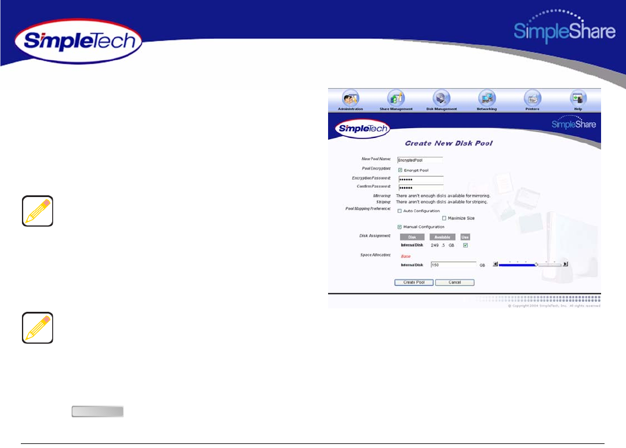Image resolution: width=626 pixels, height=448 pixels.
Task: Click the SimpleTech logo beside Create New Disk Pool
Action: pyautogui.click(x=362, y=129)
